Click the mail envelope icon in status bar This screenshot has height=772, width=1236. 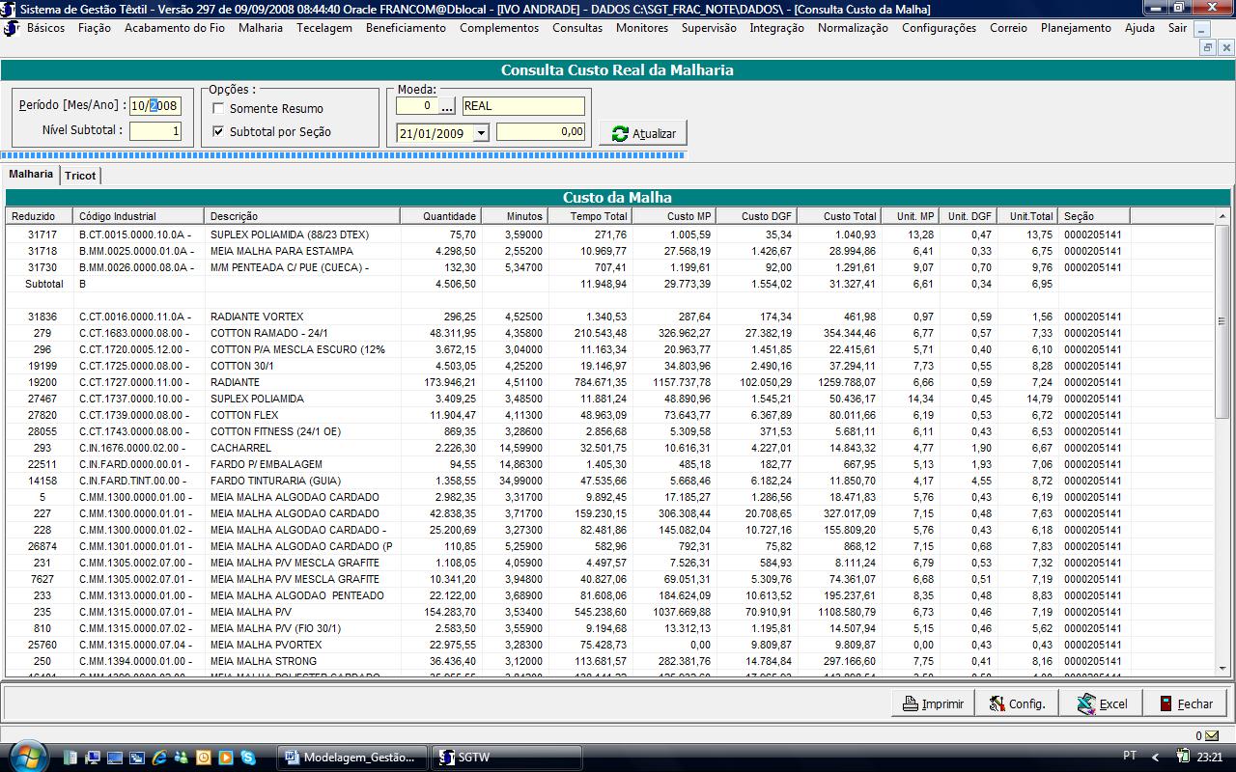pyautogui.click(x=1211, y=736)
